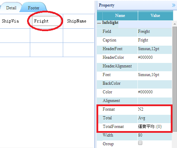Collapse the Property panel with double-arrow icon

coord(174,5)
